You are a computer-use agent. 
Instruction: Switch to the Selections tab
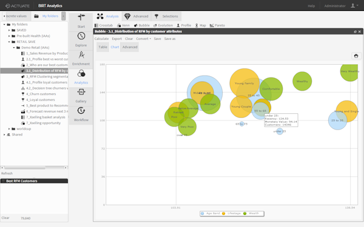[x=166, y=16]
